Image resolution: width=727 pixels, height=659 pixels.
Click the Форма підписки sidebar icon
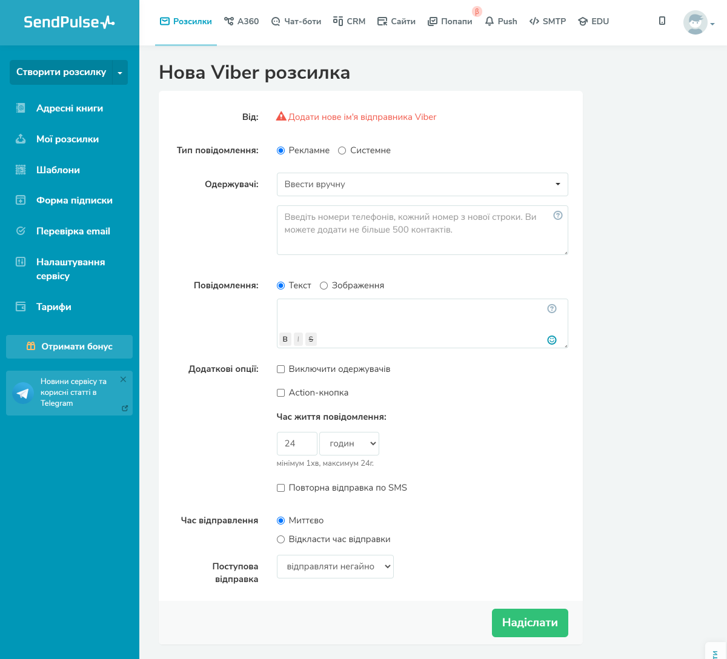click(21, 200)
